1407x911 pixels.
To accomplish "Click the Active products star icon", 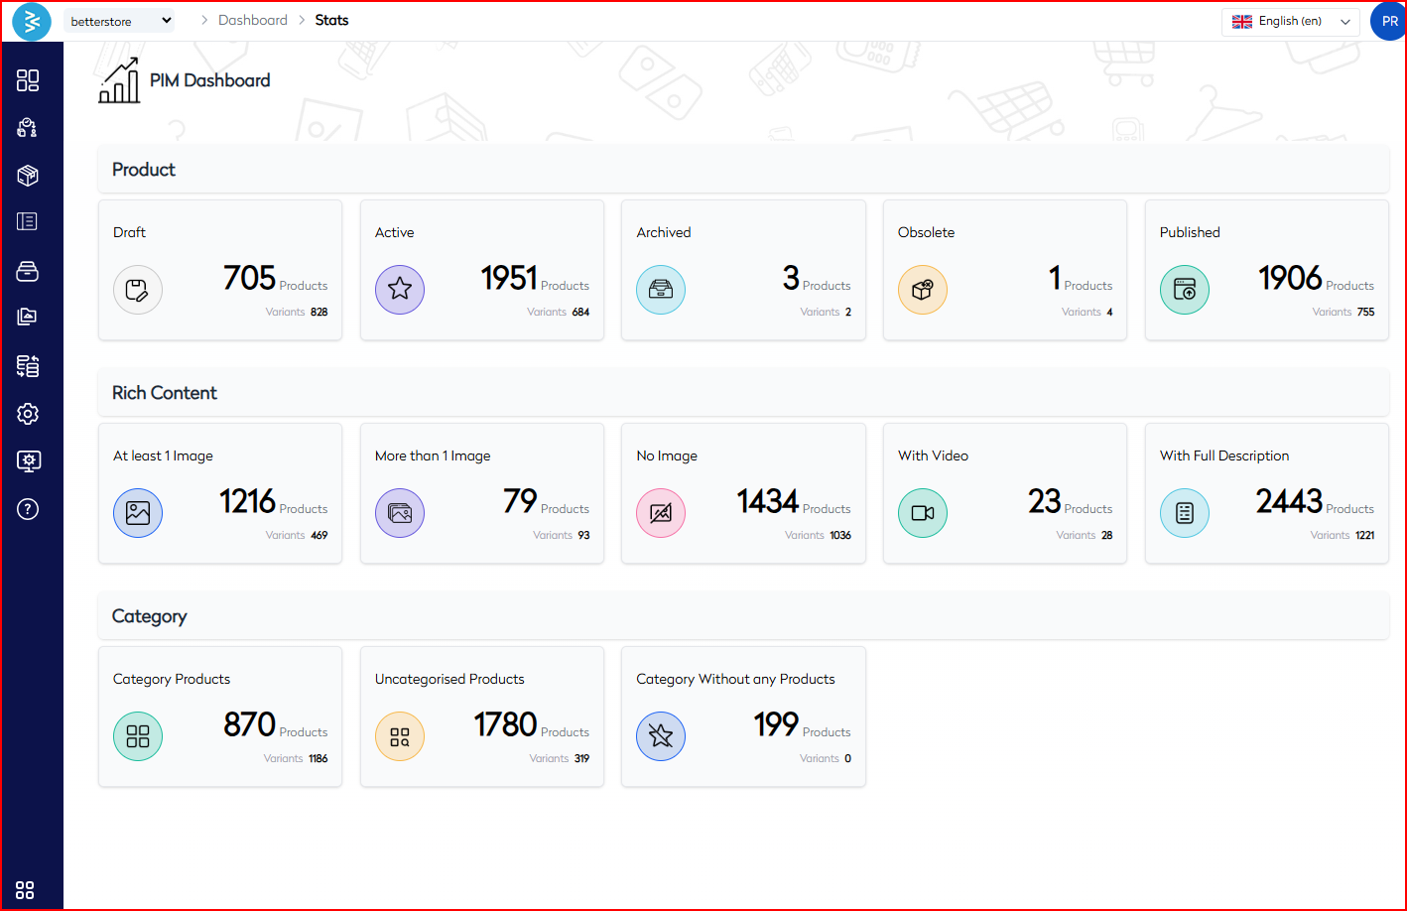I will coord(400,290).
